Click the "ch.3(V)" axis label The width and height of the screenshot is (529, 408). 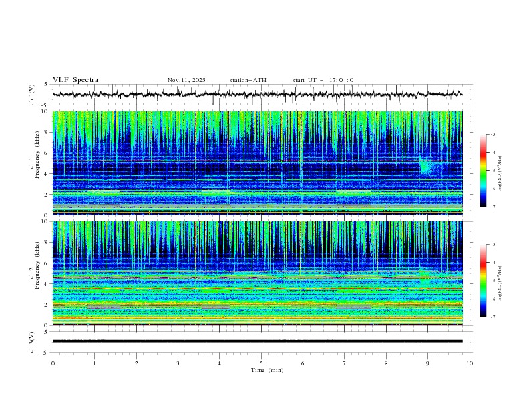[32, 342]
